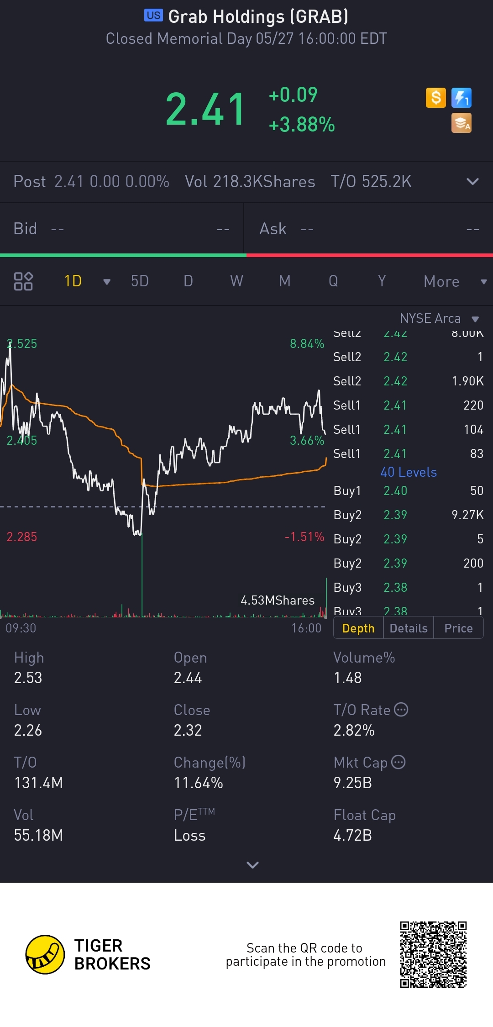Open Mkt Cap info icon
The image size is (493, 1027).
[399, 762]
